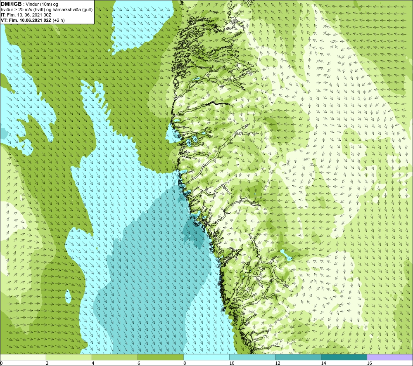The image size is (413, 366).
Task: Click the 6–8 m/s olive green swatch
Action: click(160, 357)
